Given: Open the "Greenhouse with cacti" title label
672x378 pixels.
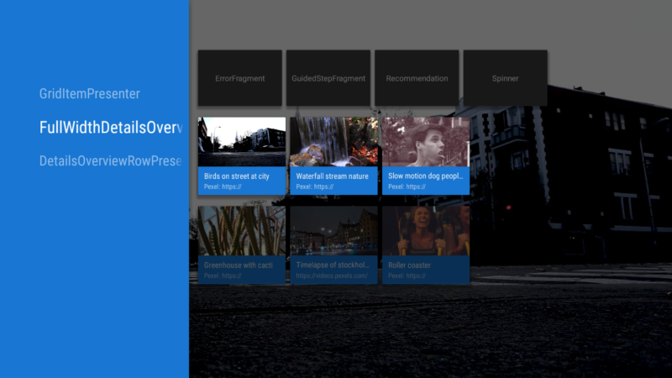Looking at the screenshot, I should [238, 265].
